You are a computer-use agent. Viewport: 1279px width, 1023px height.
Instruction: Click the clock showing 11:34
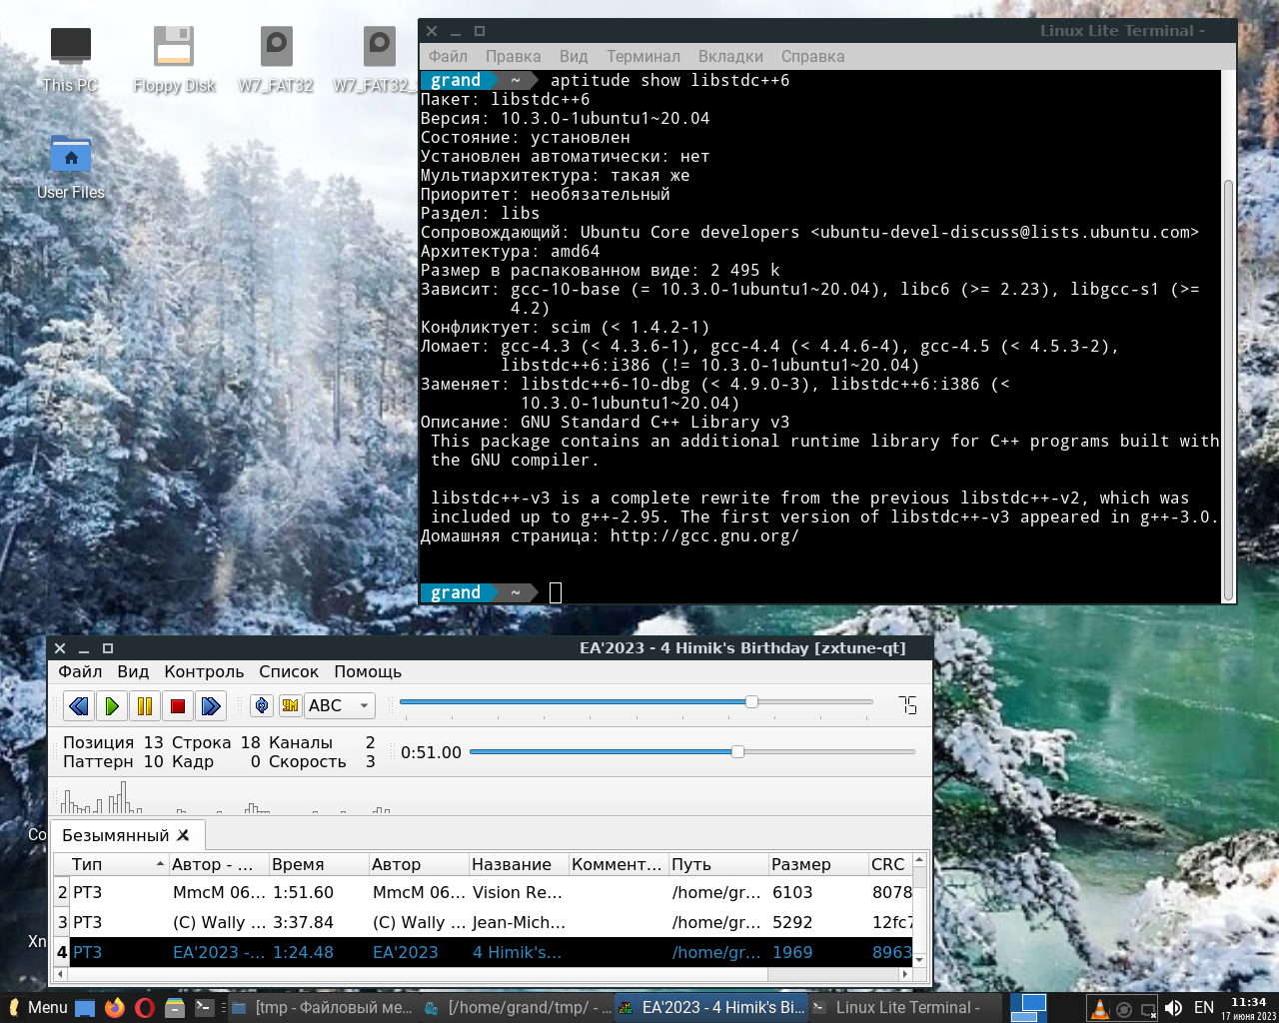(1248, 1008)
